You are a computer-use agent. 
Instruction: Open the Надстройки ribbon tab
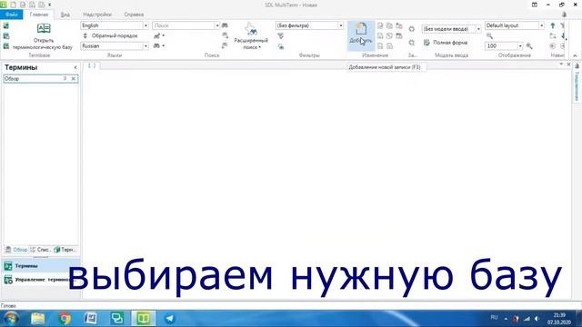coord(97,15)
